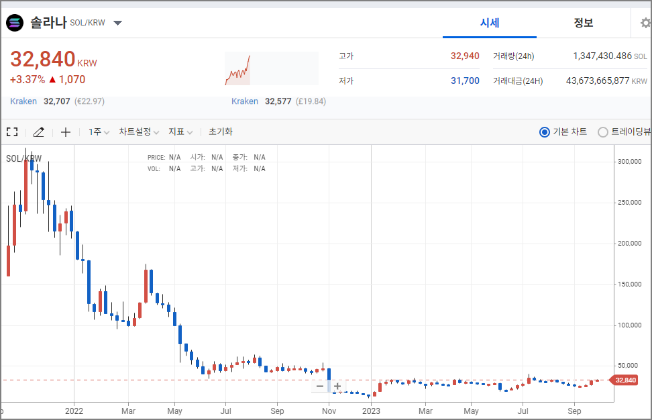Expand the 차트설정 dropdown
Viewport: 652px width, 420px height.
[x=139, y=132]
